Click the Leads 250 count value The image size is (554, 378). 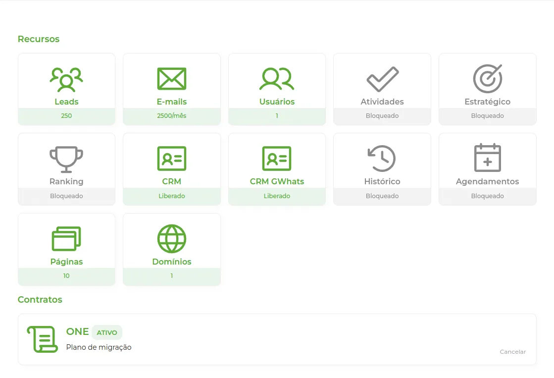pyautogui.click(x=66, y=115)
